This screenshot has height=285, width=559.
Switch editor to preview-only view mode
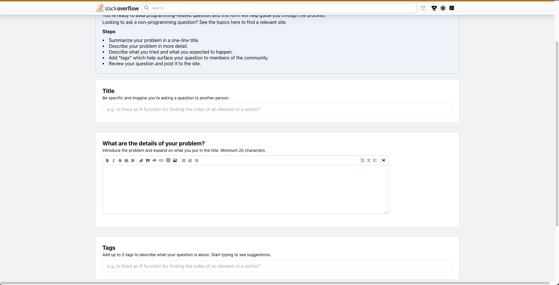click(x=375, y=160)
